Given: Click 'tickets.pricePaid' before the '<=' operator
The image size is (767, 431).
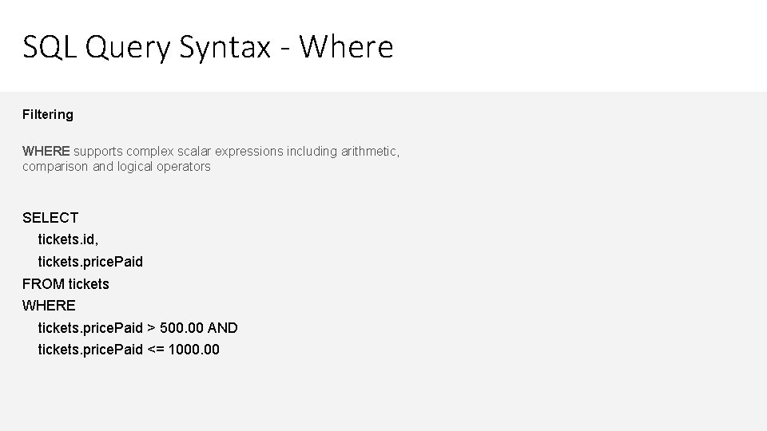Looking at the screenshot, I should pos(90,350).
